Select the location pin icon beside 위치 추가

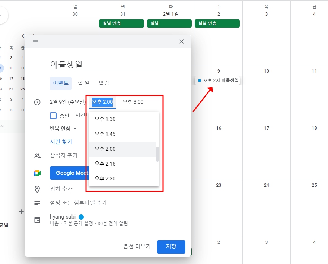pos(37,189)
